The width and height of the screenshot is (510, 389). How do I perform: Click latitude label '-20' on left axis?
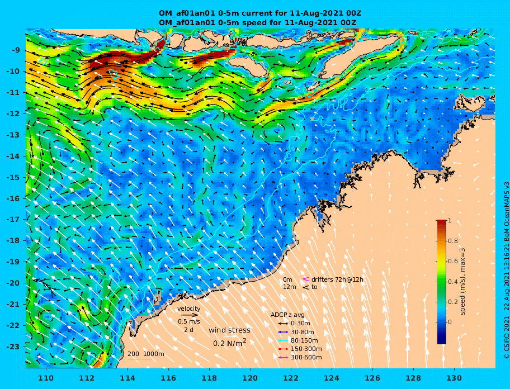click(x=13, y=283)
